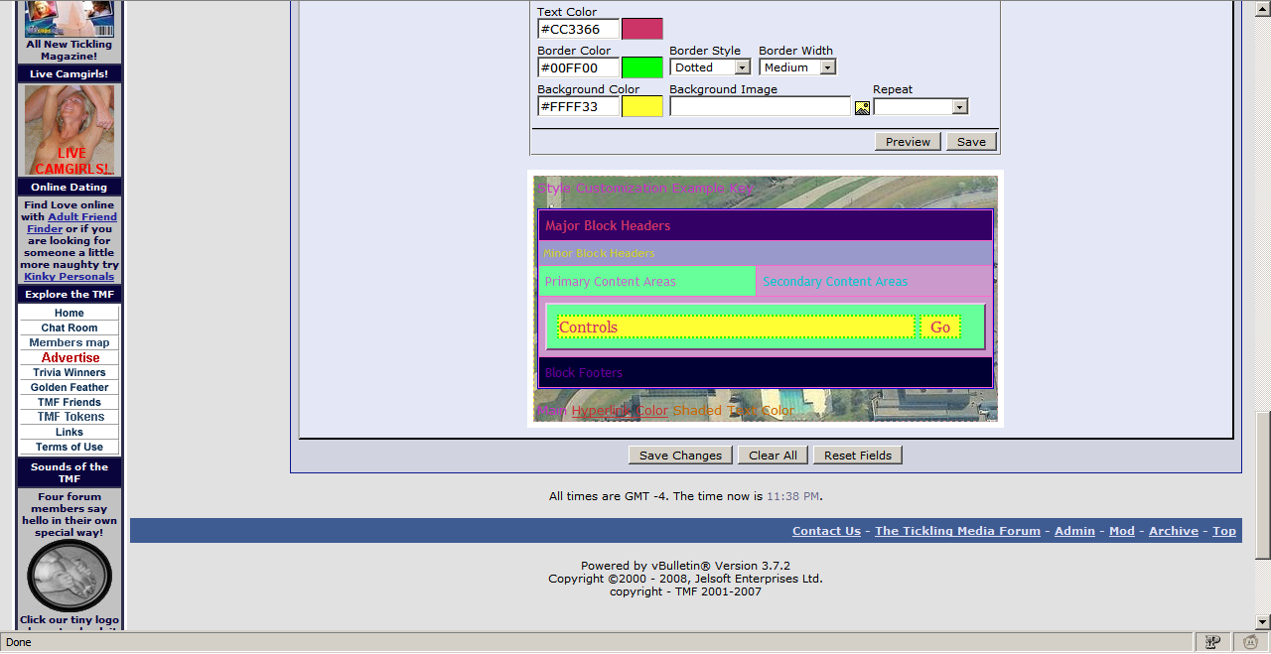Click the Save button beside Preview

click(970, 142)
